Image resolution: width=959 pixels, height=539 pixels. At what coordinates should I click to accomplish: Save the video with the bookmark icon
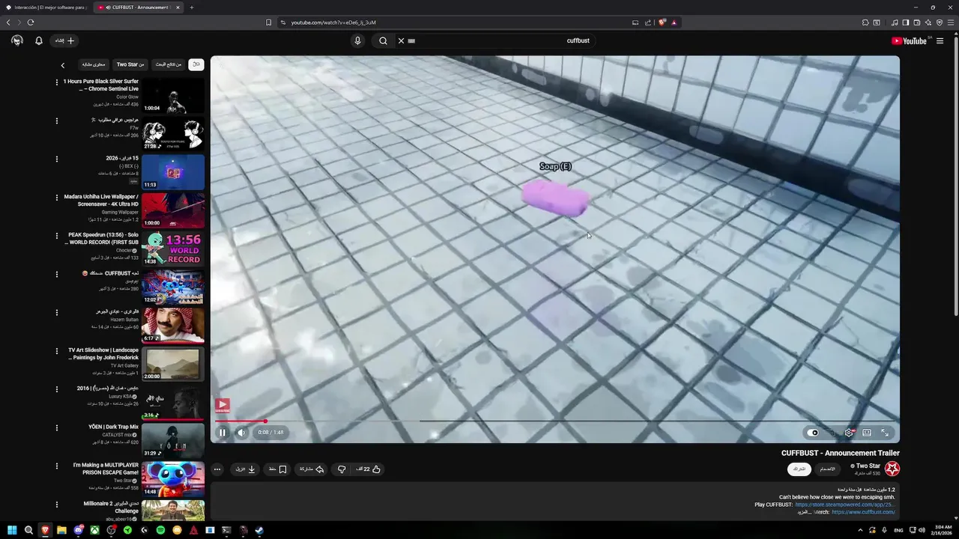click(x=278, y=469)
